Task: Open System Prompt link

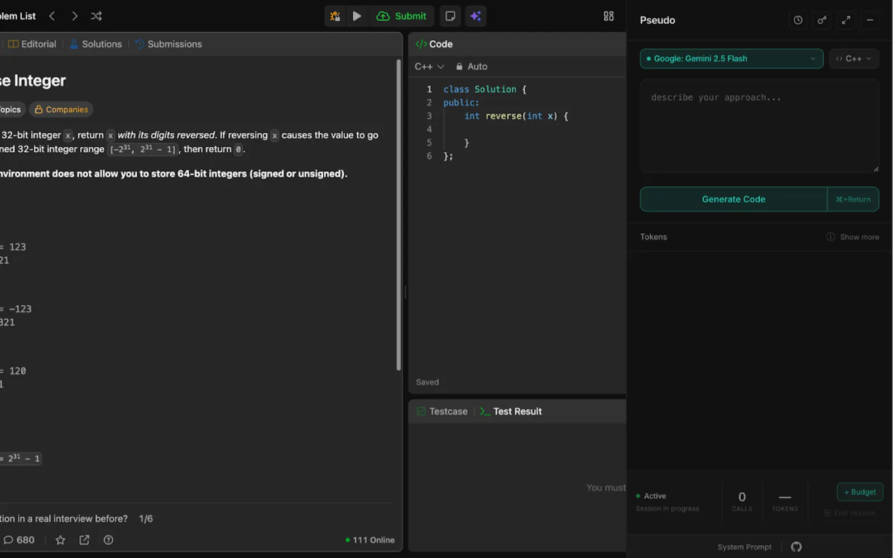Action: (745, 547)
